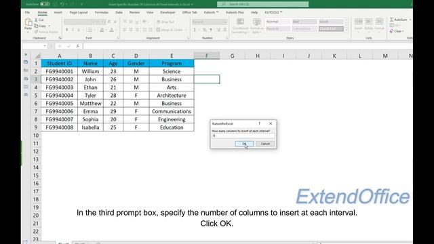Image resolution: width=434 pixels, height=244 pixels.
Task: Open Format as Table gallery
Action: tap(256, 26)
